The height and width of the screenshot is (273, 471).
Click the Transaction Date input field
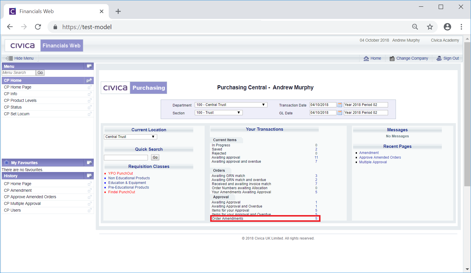(x=323, y=105)
